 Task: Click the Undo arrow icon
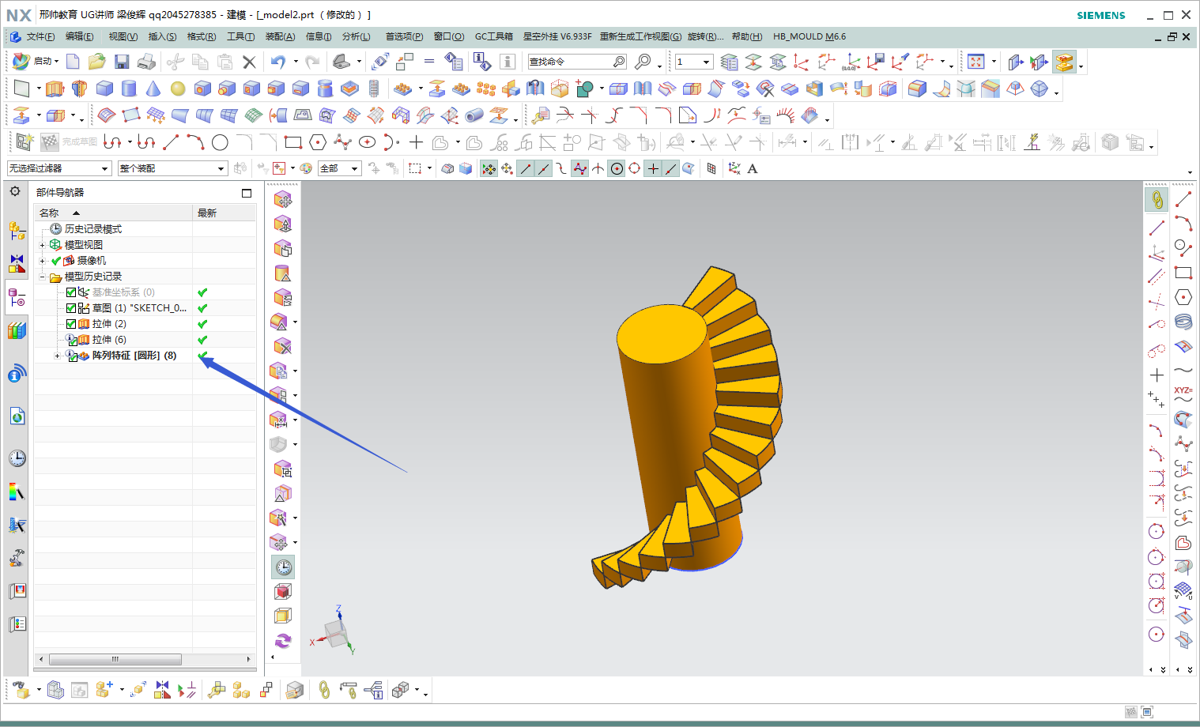[x=277, y=62]
